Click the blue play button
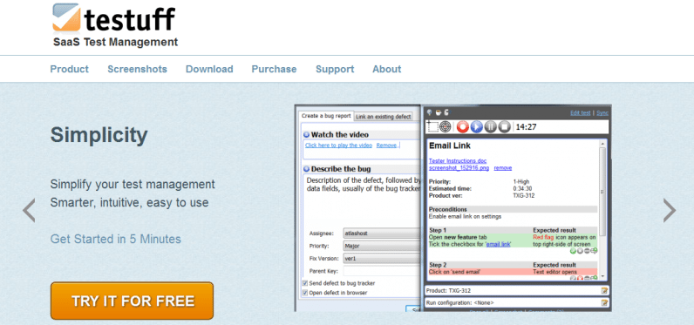This screenshot has height=325, width=694. (x=477, y=126)
